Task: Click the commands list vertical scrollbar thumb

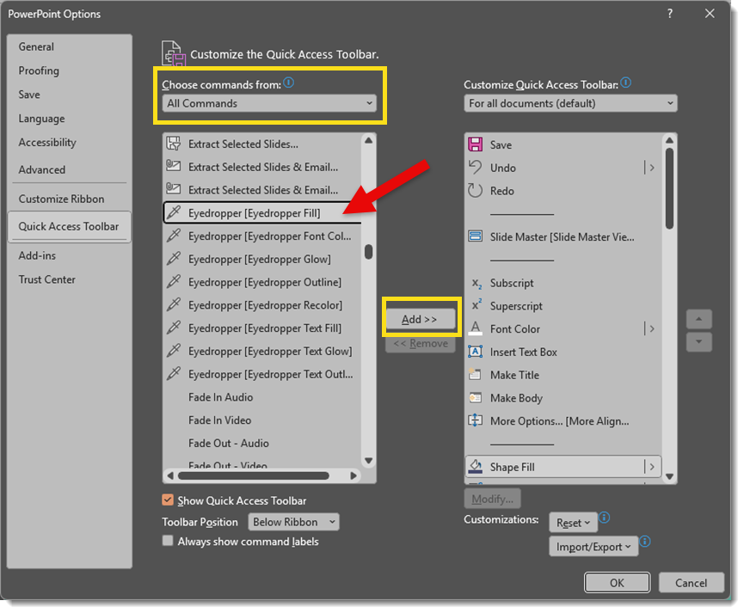Action: (369, 251)
